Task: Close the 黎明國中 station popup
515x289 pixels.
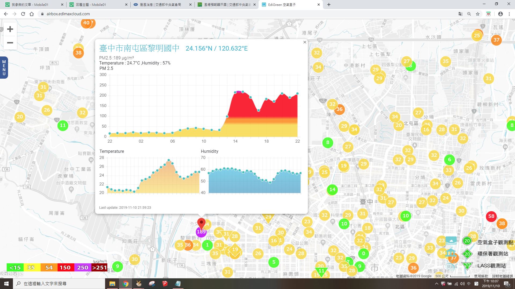Action: point(305,42)
